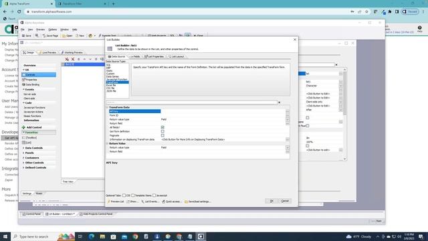The image size is (428, 241).
Task: Choose DBF in the data source types list
Action: point(108,68)
